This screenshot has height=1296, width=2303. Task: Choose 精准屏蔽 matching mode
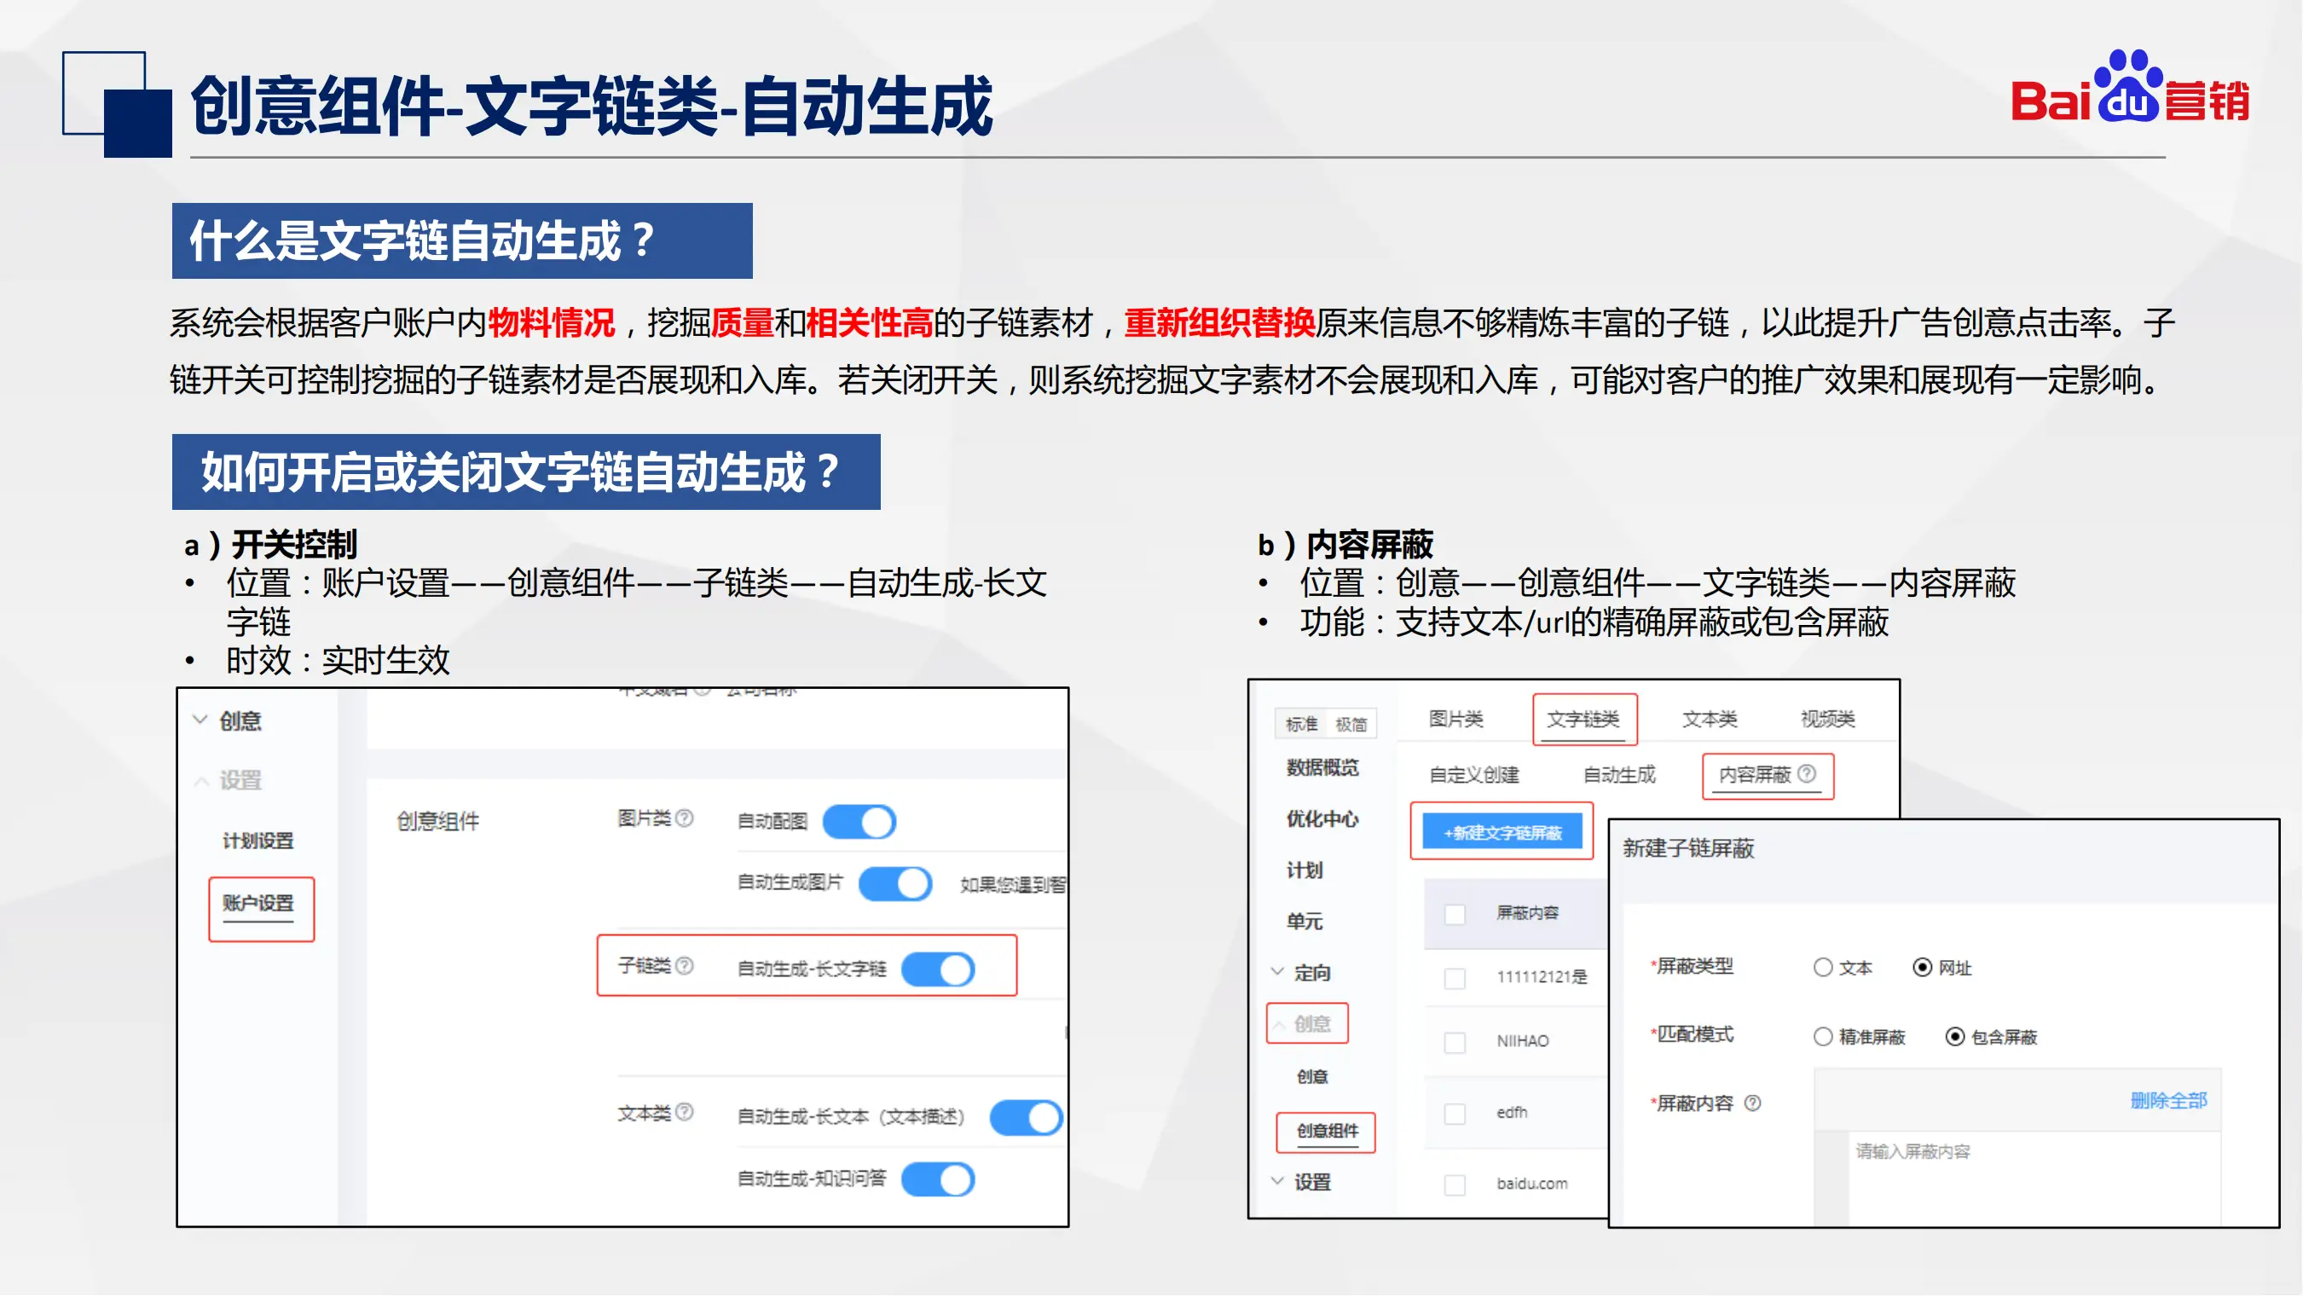click(1824, 1037)
